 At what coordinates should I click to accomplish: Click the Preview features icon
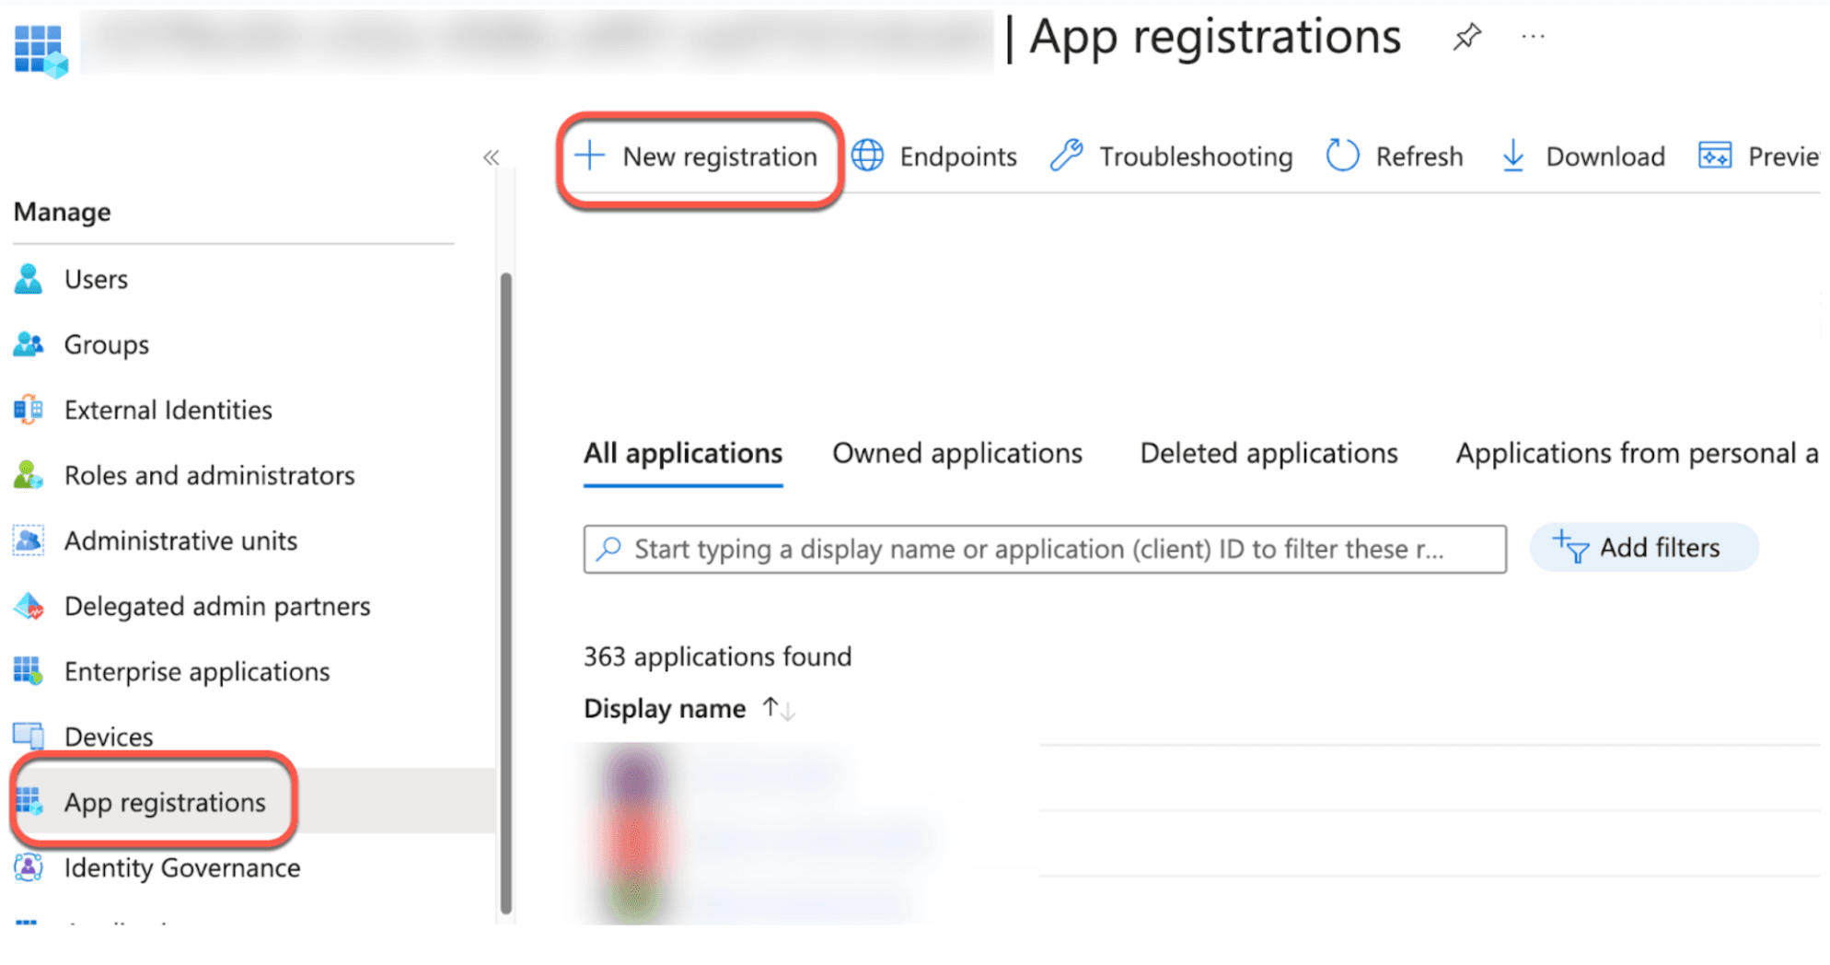[1714, 156]
